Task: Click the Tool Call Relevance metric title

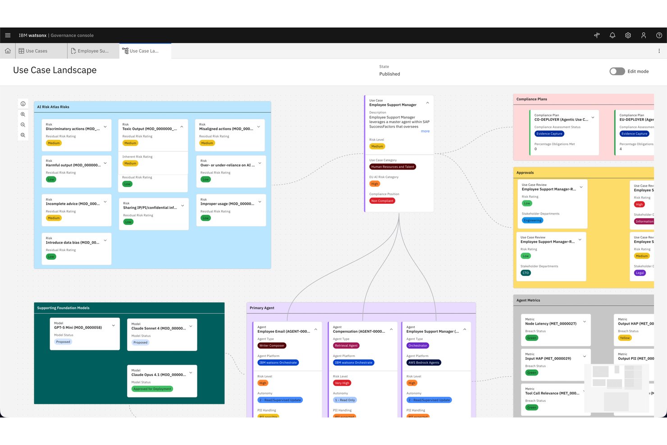Action: point(552,394)
